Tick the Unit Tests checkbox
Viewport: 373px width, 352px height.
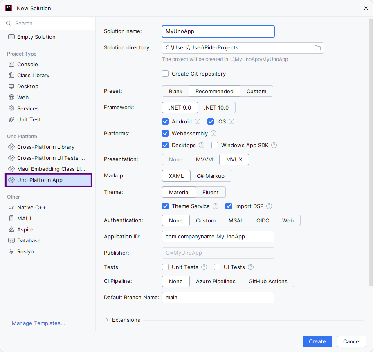pyautogui.click(x=165, y=267)
